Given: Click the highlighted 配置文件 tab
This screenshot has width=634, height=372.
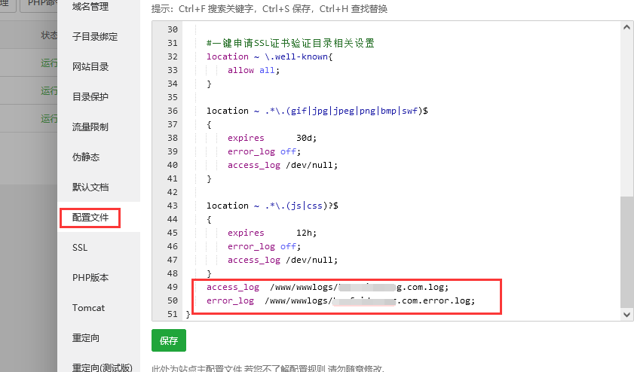Looking at the screenshot, I should 90,218.
